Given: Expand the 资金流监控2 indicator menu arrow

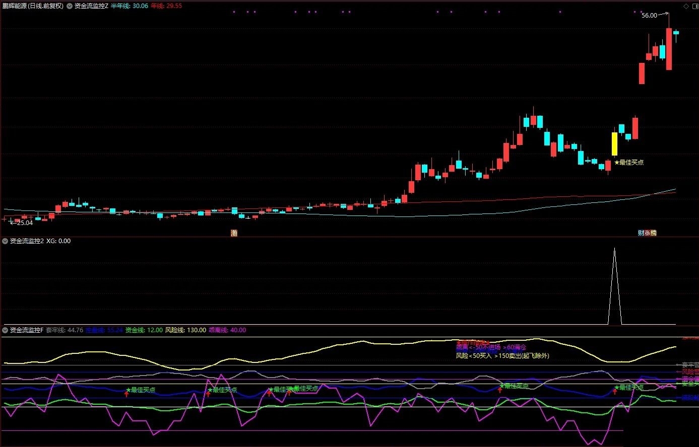Looking at the screenshot, I should point(5,241).
